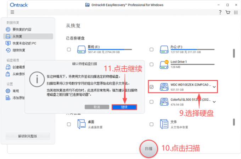Click the 解锁到完整版 button
The height and width of the screenshot is (159, 241).
tap(28, 136)
